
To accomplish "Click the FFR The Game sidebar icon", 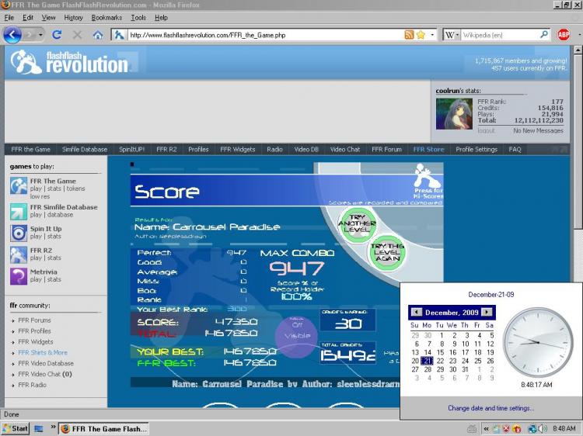I will [19, 185].
